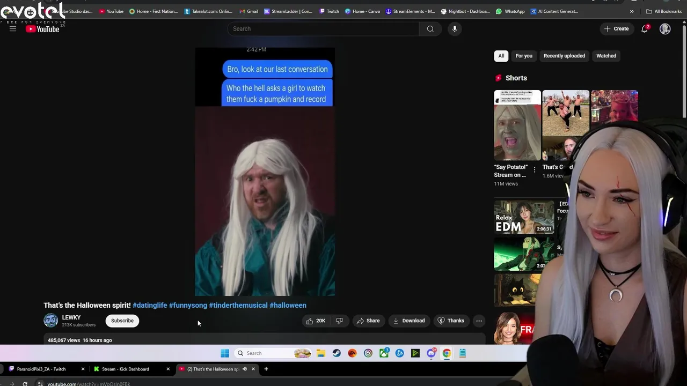
Task: Open the YouTube hamburger guide menu
Action: pyautogui.click(x=12, y=29)
